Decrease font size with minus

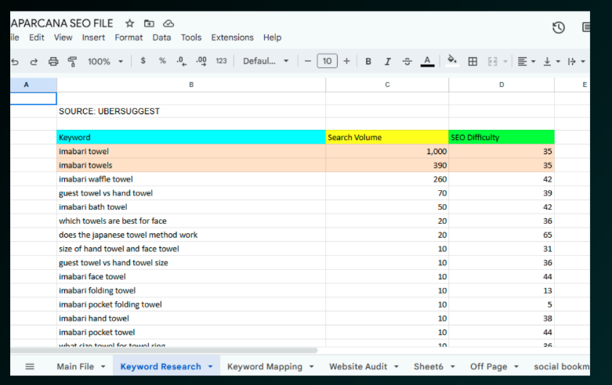pos(307,61)
